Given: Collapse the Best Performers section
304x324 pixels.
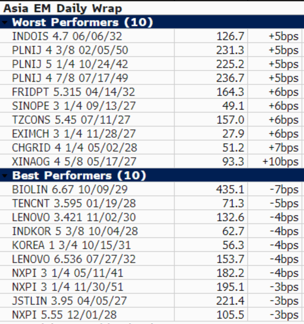Looking at the screenshot, I should click(5, 176).
